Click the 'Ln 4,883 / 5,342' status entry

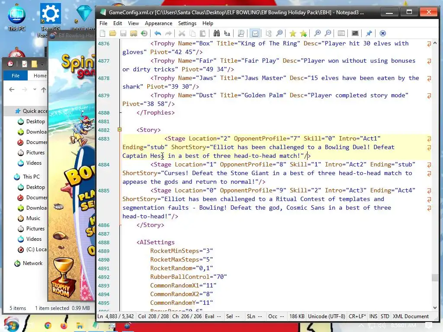pos(116,316)
